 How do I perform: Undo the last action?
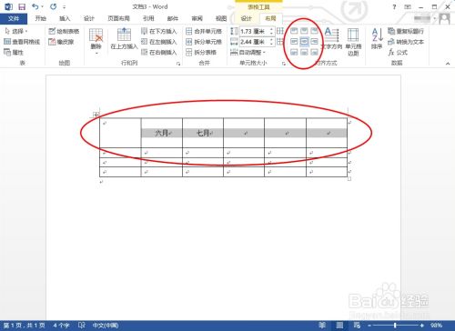[x=35, y=6]
